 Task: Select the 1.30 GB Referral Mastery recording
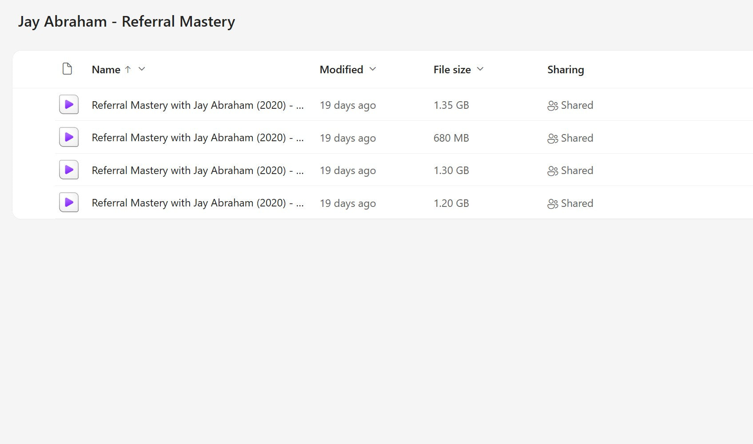click(198, 170)
